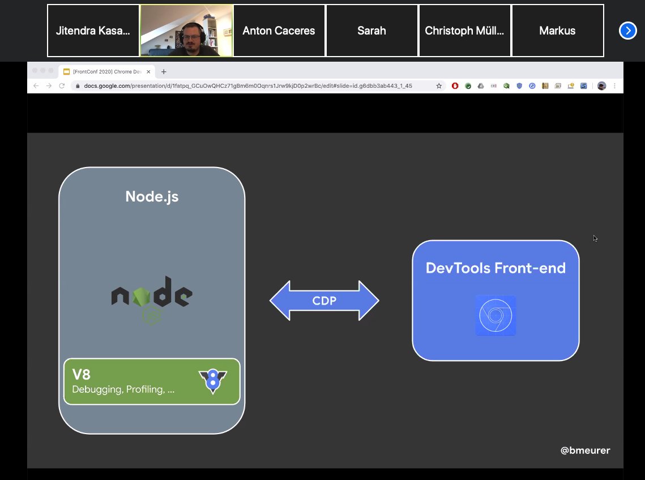Open the blue shield extension icon
Screen dimensions: 645x480
pos(519,85)
